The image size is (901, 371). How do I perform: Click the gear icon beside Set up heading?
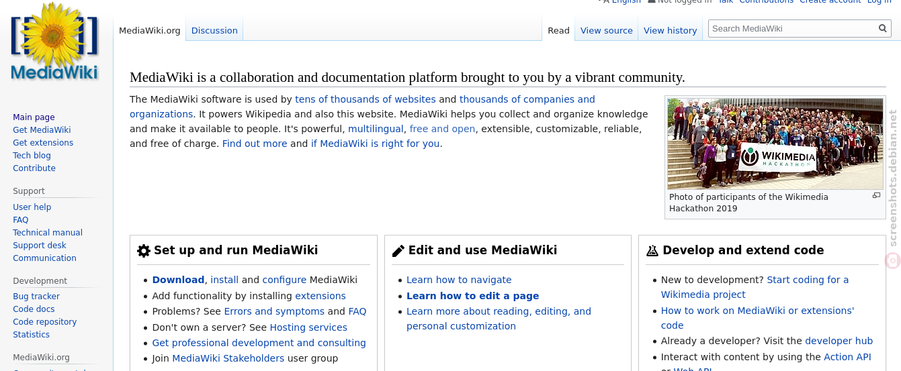144,251
